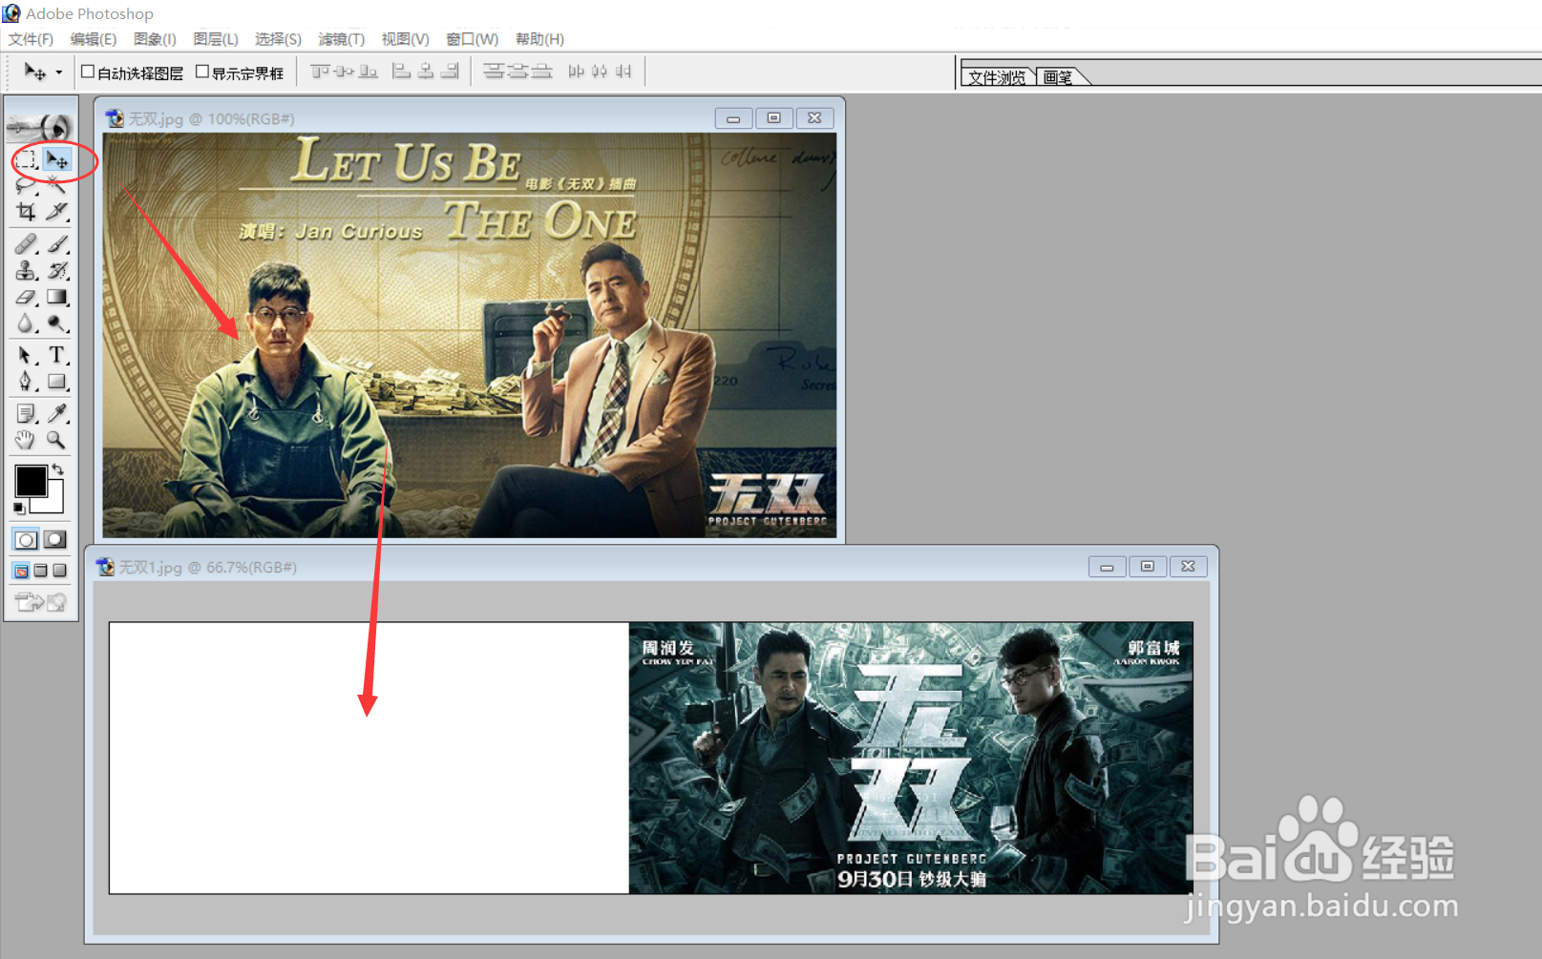Set Standard Screen mode
Image resolution: width=1542 pixels, height=959 pixels.
coord(21,571)
